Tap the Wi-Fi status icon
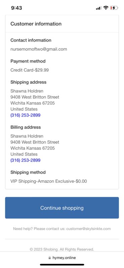124x268 pixels. 106,8
